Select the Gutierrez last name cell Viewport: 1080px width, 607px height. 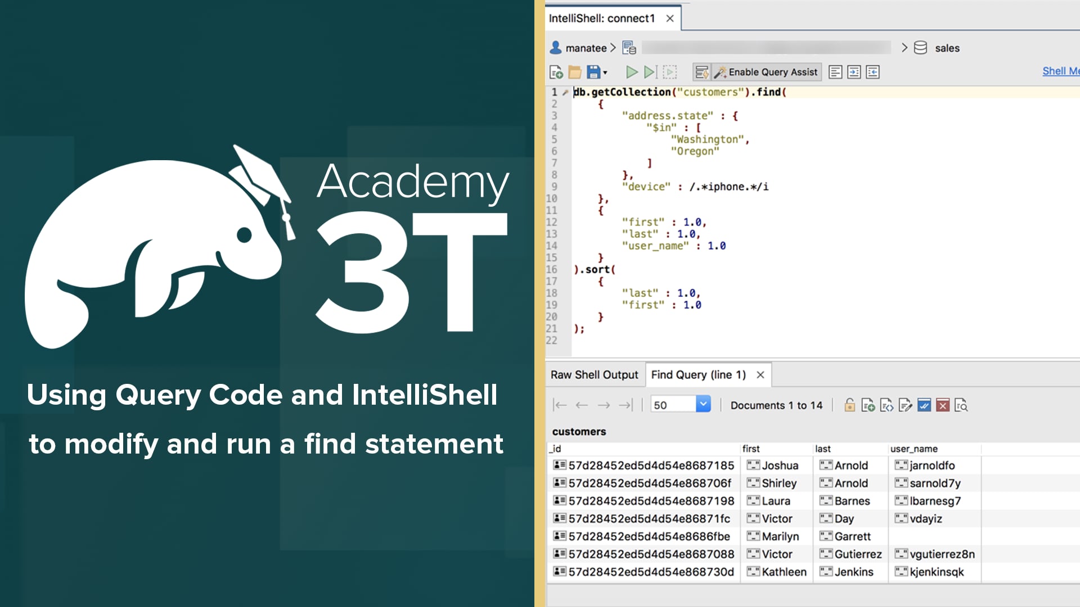coord(850,554)
